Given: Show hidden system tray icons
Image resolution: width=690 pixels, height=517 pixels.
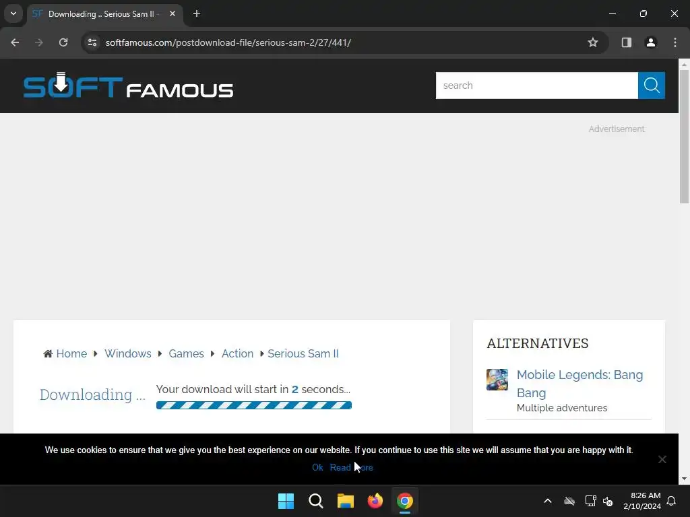Looking at the screenshot, I should [x=548, y=501].
